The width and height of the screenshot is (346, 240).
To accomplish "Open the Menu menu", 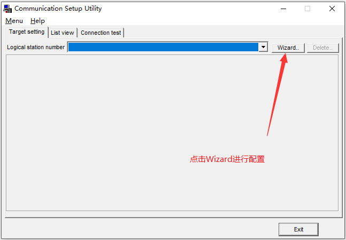I will (14, 21).
